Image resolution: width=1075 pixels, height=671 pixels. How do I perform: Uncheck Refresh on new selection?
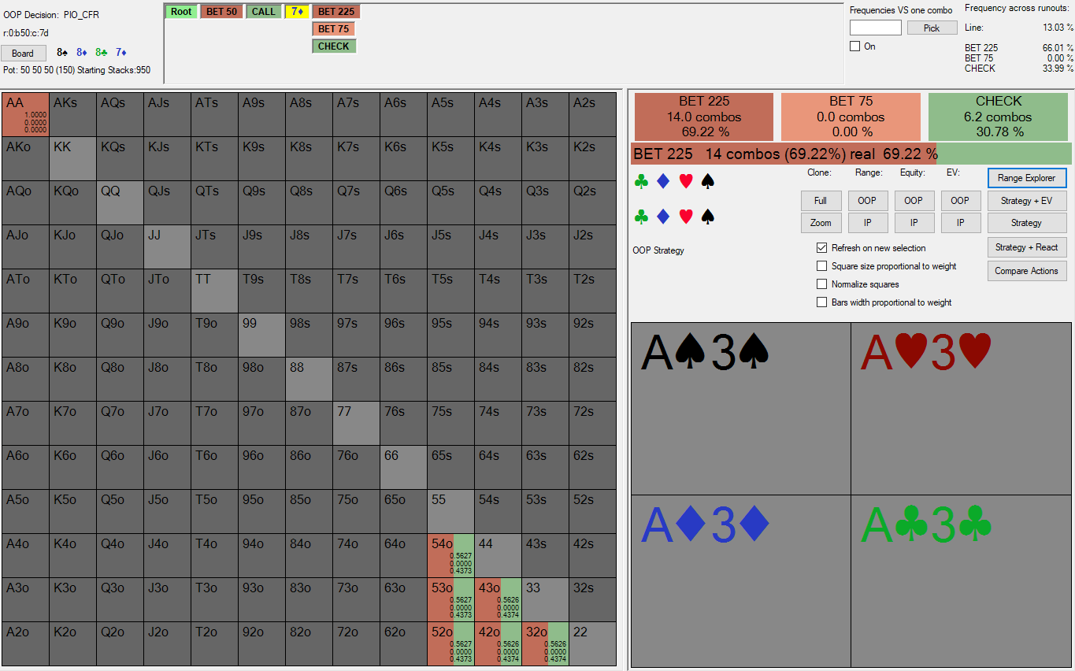[822, 247]
